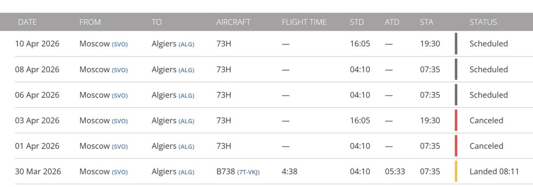The image size is (533, 187).
Task: Click ALG link in 06 Apr row
Action: pos(186,95)
